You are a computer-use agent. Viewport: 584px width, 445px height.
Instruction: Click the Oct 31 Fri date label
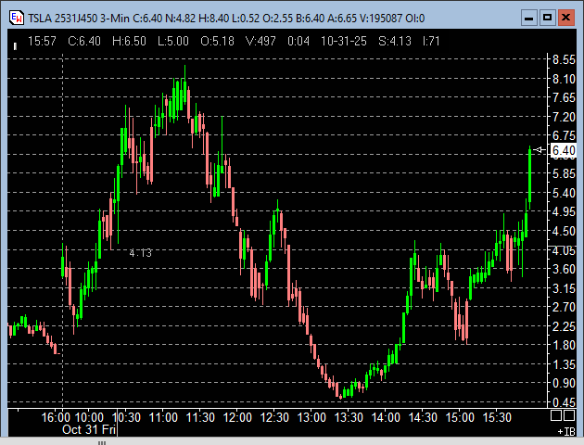click(89, 430)
